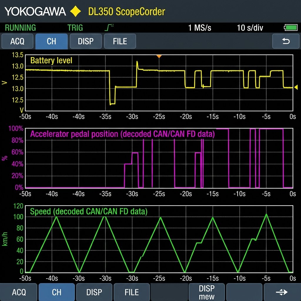Select the Battery level waveform label
Viewport: 301px width, 301px height.
(51, 61)
